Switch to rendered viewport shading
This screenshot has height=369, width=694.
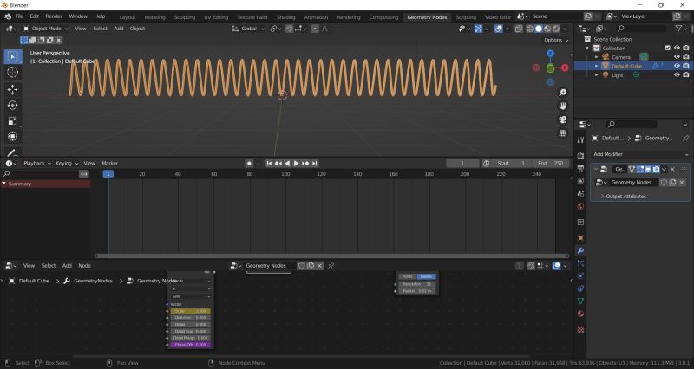(556, 29)
